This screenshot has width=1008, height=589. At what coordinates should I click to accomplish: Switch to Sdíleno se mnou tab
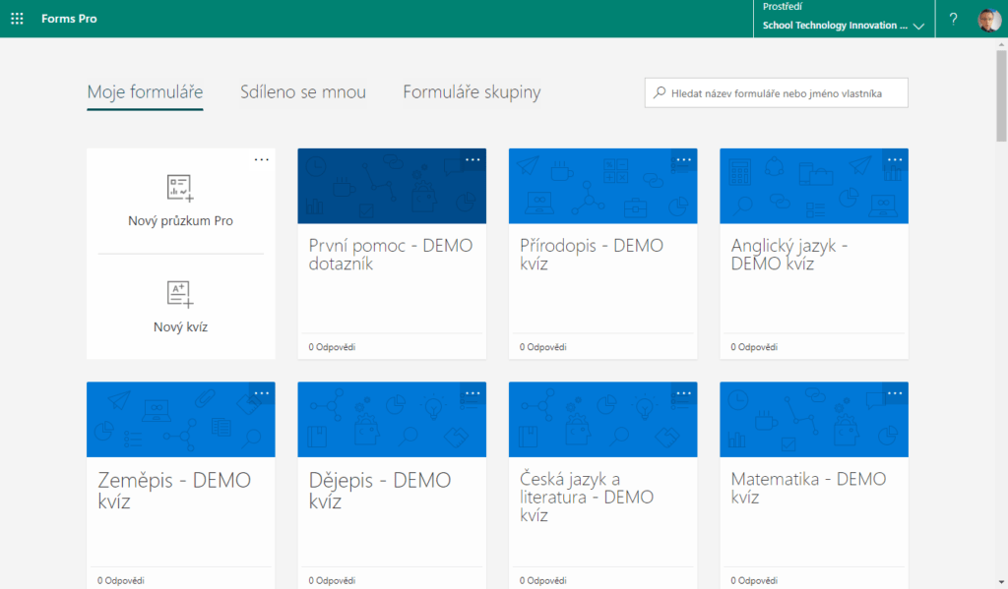tap(303, 91)
